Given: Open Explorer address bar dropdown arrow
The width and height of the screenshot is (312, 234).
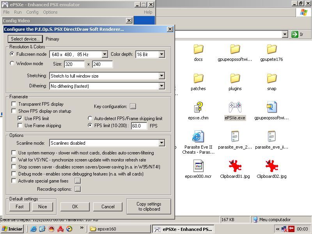Looking at the screenshot, I should point(285,34).
